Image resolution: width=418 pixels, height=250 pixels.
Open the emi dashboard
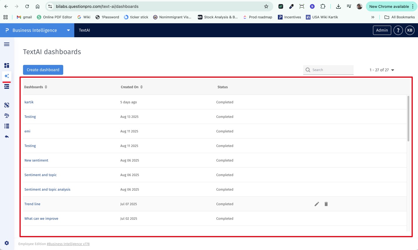pyautogui.click(x=27, y=131)
